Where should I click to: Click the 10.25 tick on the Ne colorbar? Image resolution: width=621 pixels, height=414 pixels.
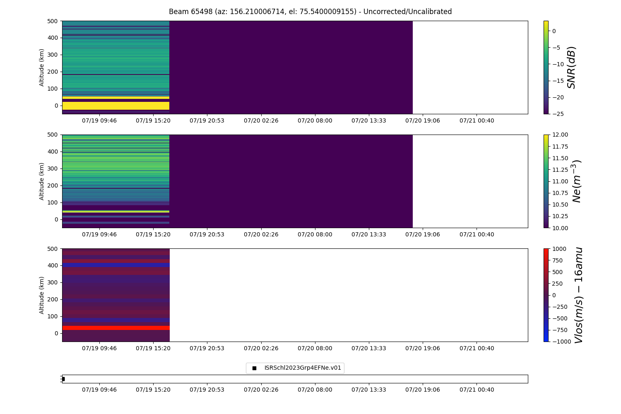[560, 216]
